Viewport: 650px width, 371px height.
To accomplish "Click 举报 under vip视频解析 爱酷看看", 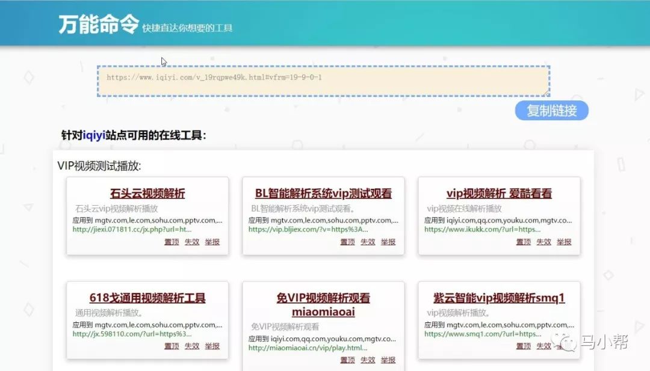I will point(564,242).
